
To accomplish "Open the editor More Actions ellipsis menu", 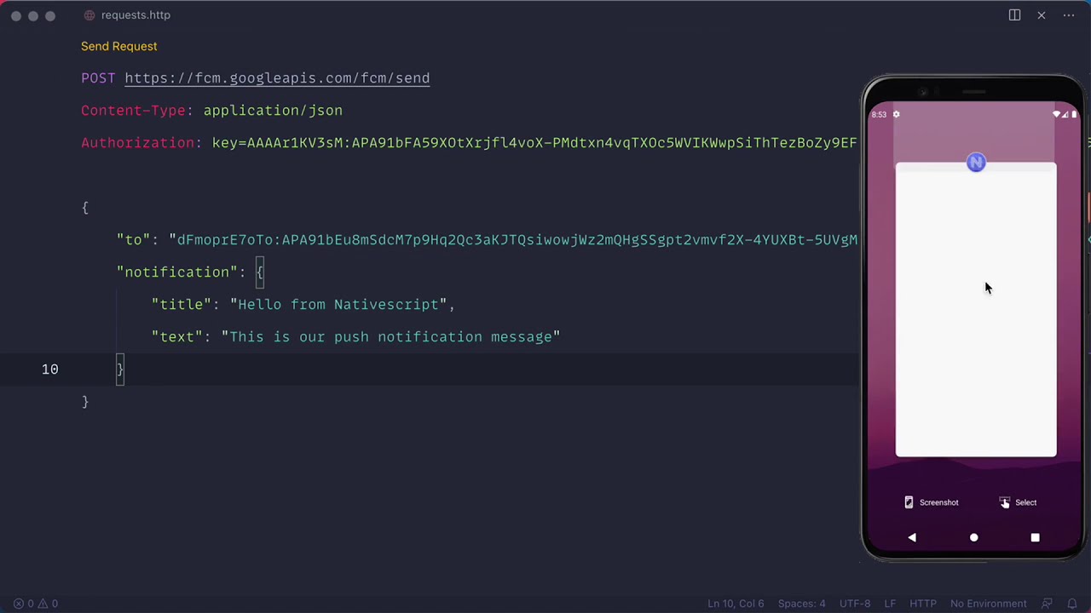I will point(1069,15).
